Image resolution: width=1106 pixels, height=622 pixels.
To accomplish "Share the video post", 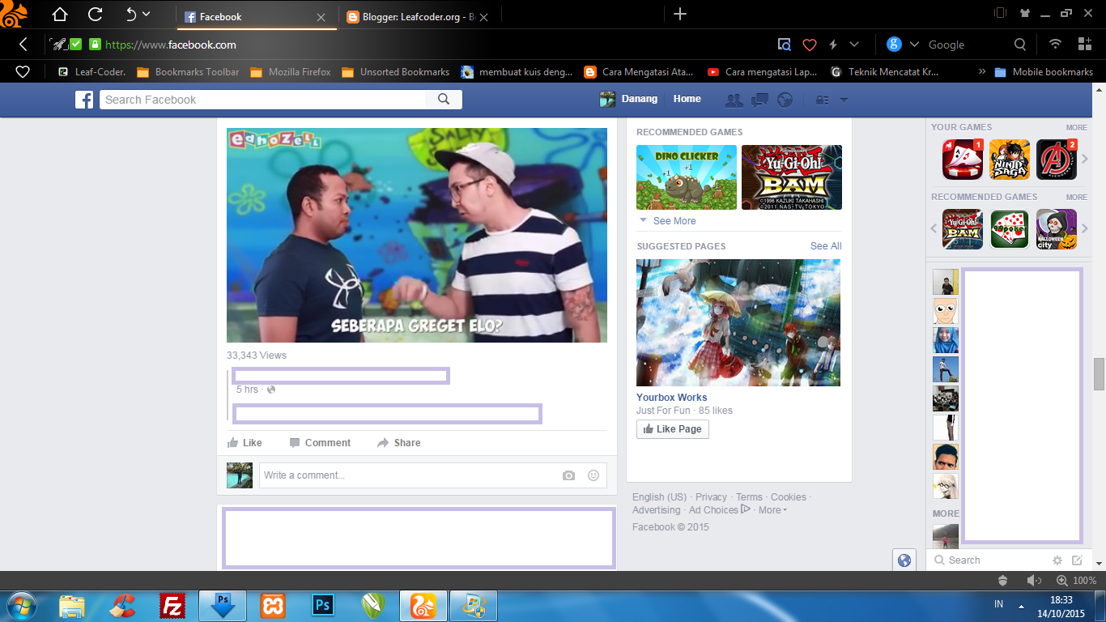I will (x=398, y=443).
